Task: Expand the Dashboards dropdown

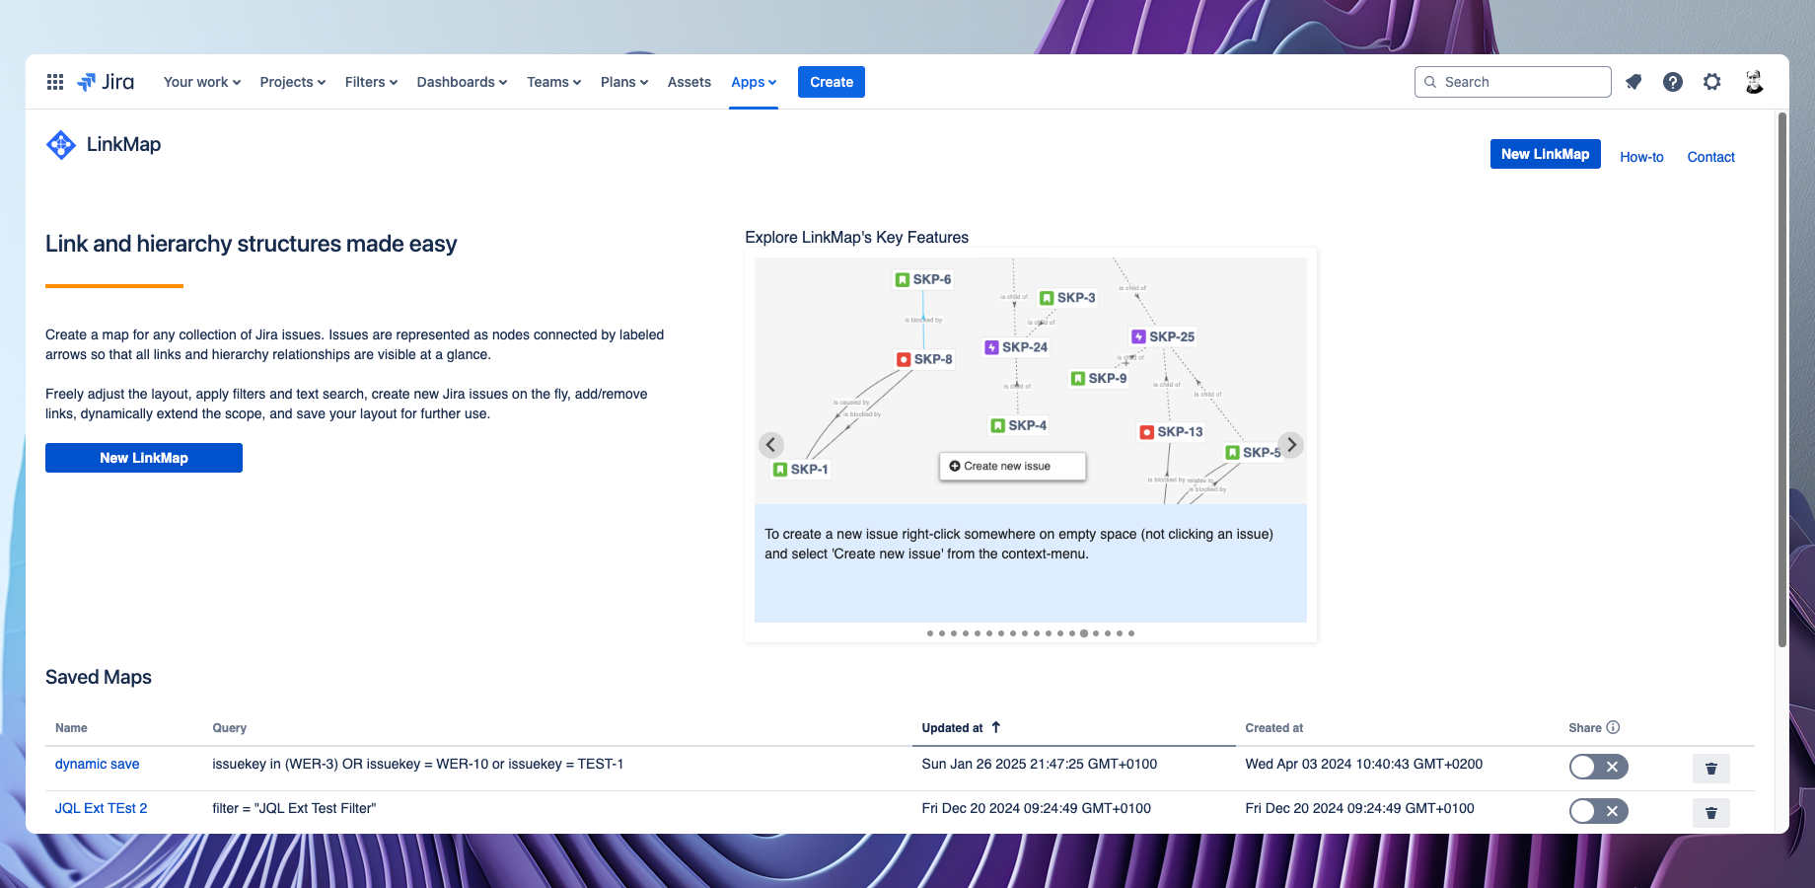Action: click(x=462, y=82)
